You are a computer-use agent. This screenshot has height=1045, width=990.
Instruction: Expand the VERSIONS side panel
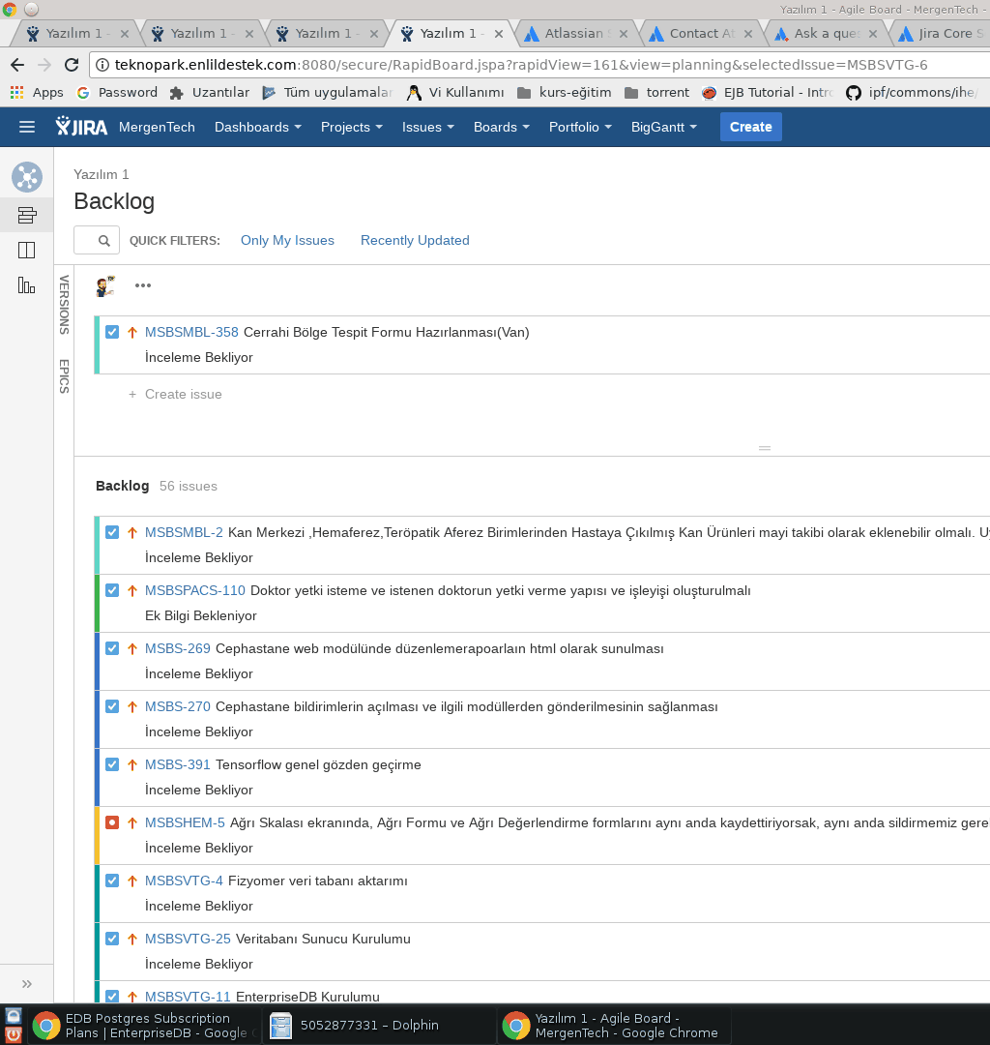coord(64,305)
